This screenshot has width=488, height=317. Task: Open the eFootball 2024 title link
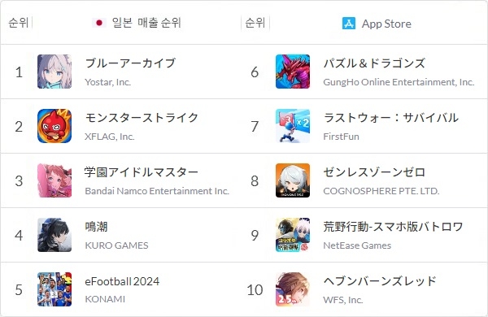122,281
